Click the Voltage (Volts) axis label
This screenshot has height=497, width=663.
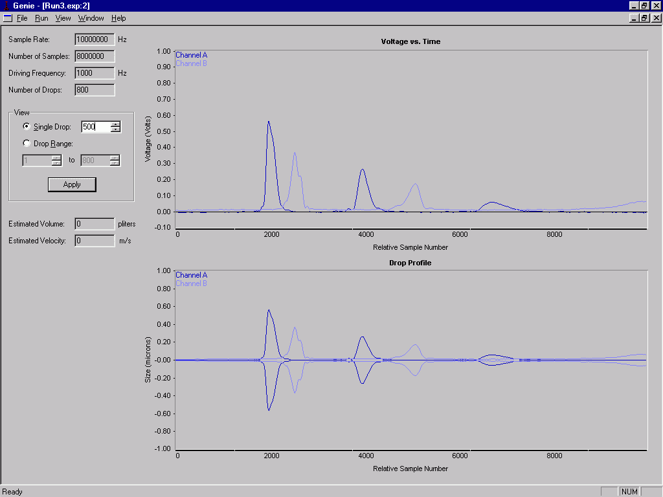(148, 139)
